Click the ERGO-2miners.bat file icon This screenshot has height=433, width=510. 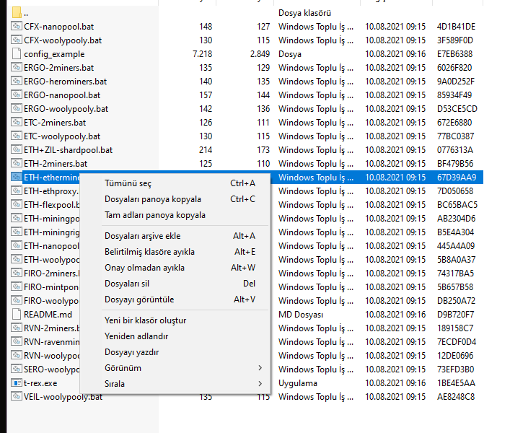click(x=17, y=67)
